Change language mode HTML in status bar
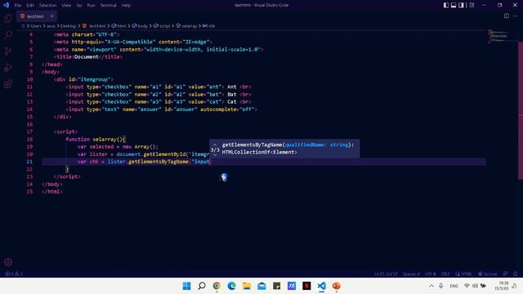Viewport: 523px width, 294px height. tap(464, 274)
